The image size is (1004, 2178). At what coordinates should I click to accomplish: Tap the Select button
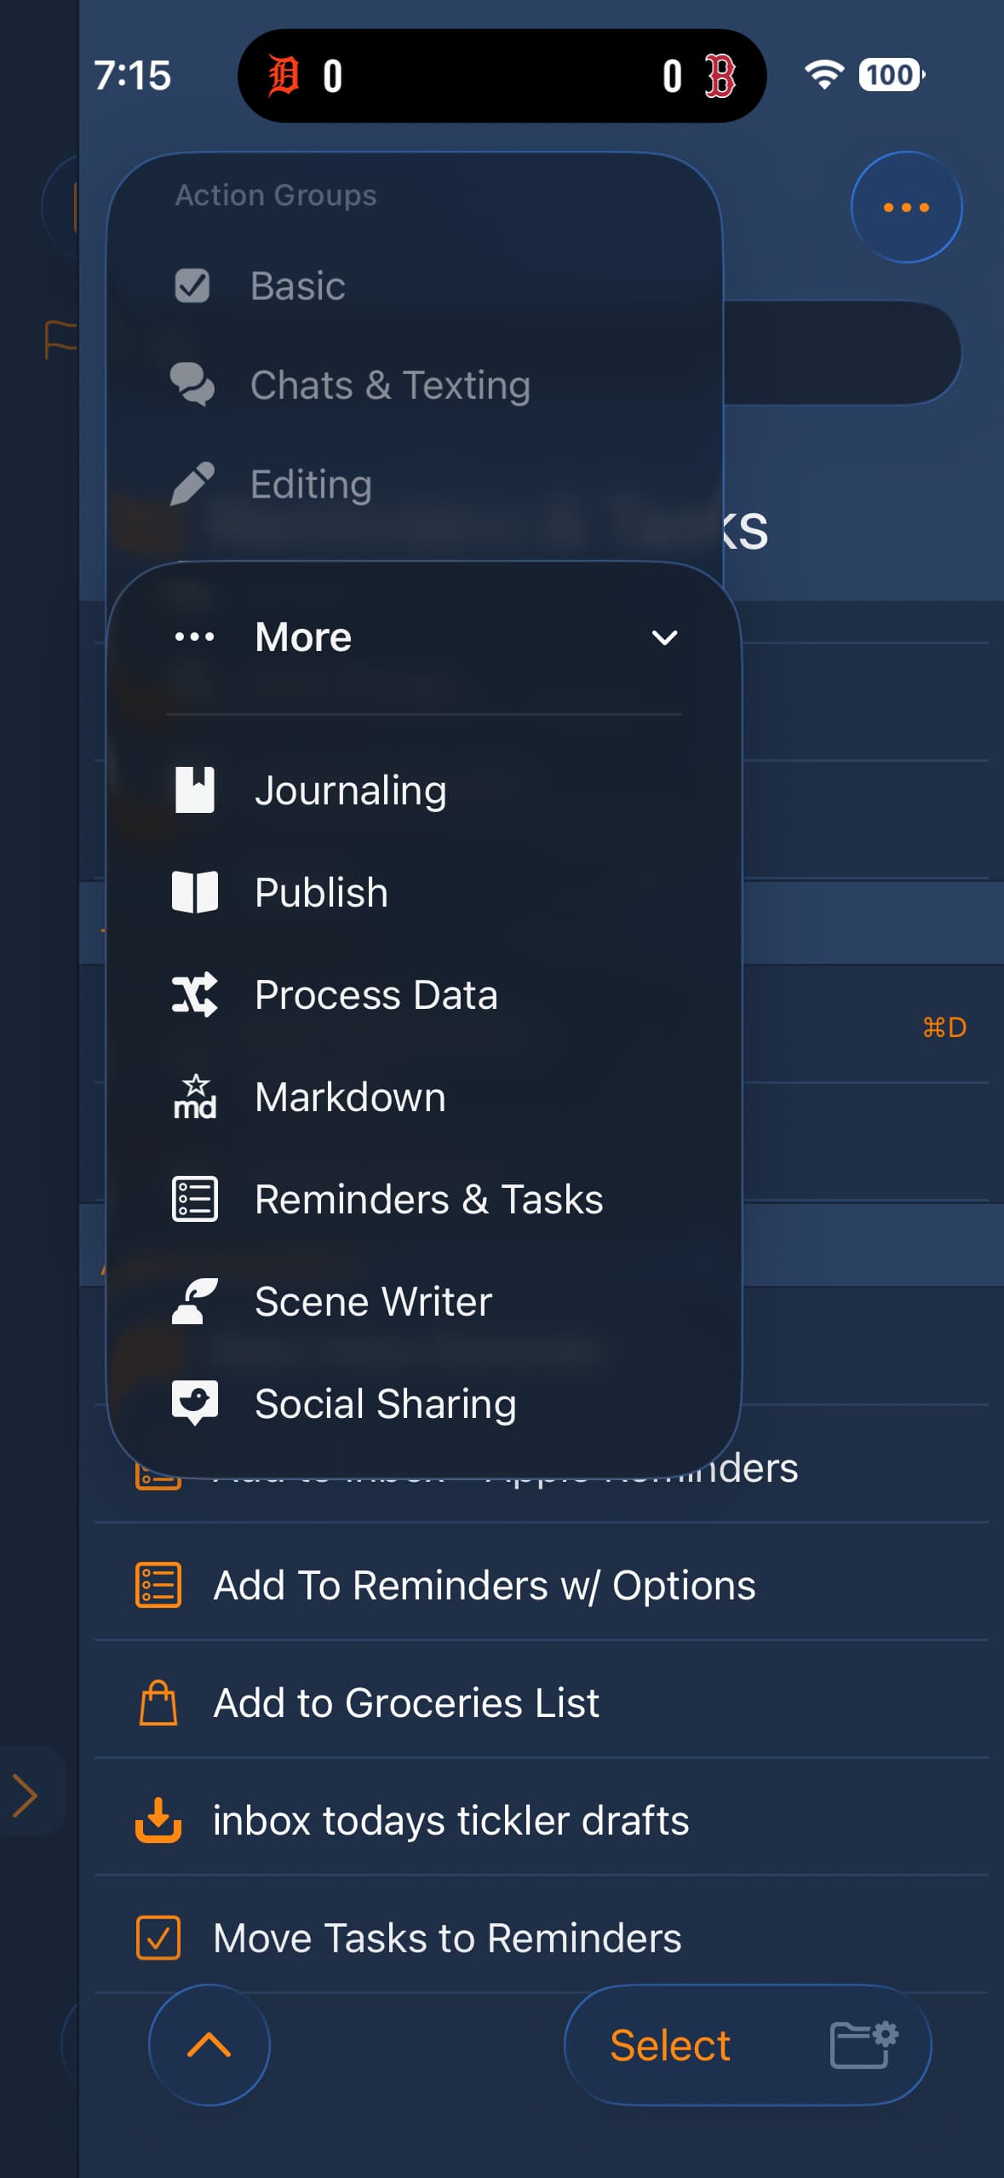coord(670,2044)
